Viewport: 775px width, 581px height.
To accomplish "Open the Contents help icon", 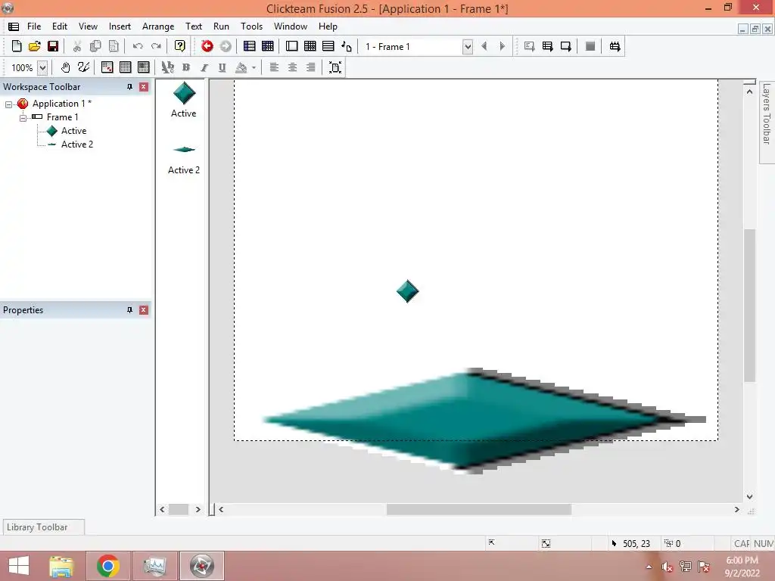I will (180, 46).
